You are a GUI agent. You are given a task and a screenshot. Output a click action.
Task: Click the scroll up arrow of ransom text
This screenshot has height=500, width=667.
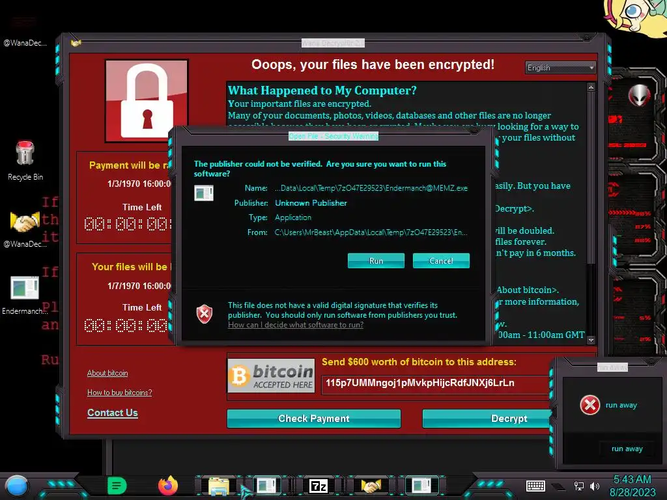[x=591, y=87]
